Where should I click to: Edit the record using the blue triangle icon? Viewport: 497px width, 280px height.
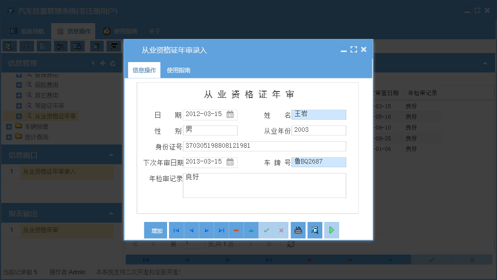[251, 230]
